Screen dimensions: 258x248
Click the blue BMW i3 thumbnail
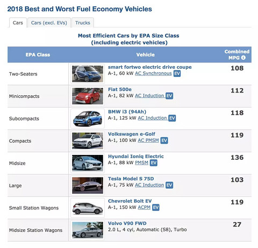[88, 118]
